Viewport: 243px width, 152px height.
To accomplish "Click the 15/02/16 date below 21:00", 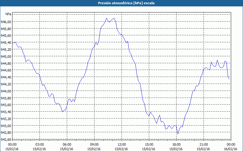I will [x=204, y=149].
